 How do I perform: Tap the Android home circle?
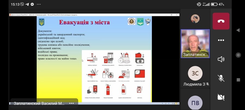point(238,55)
